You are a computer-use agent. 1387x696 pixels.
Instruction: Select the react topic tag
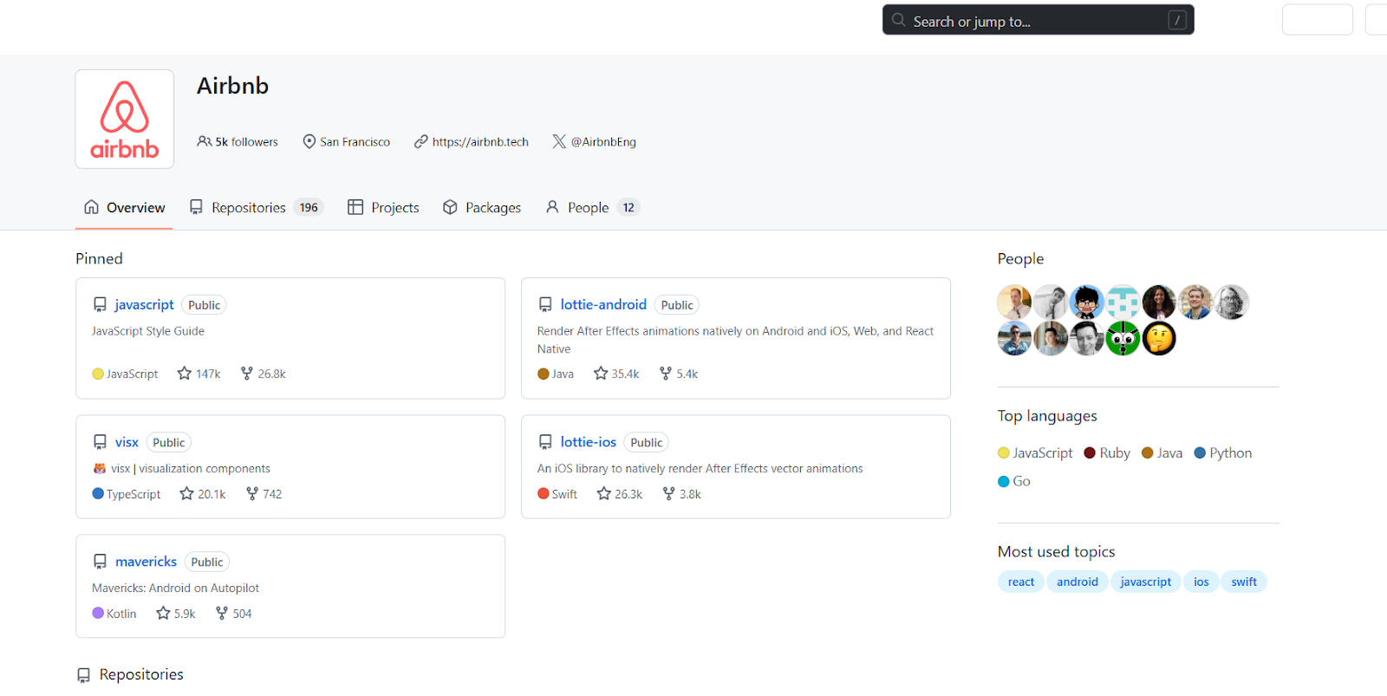1020,582
